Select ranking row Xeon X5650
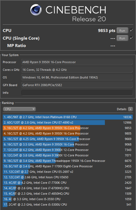 [68, 177]
